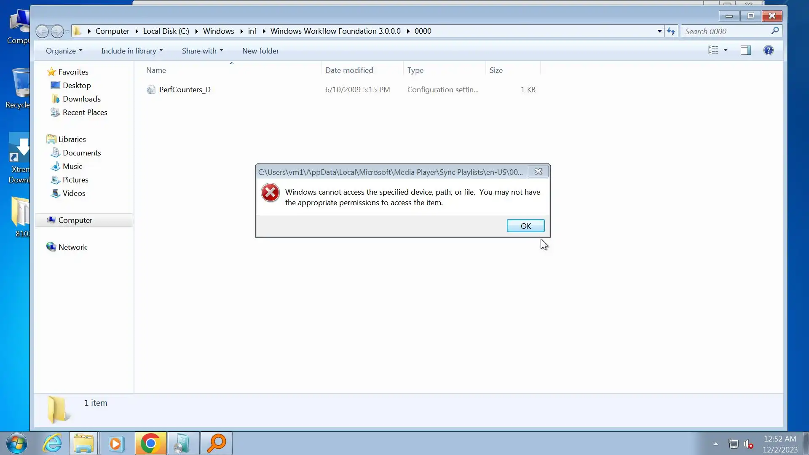Viewport: 809px width, 455px height.
Task: Toggle the preview pane icon
Action: pos(745,51)
